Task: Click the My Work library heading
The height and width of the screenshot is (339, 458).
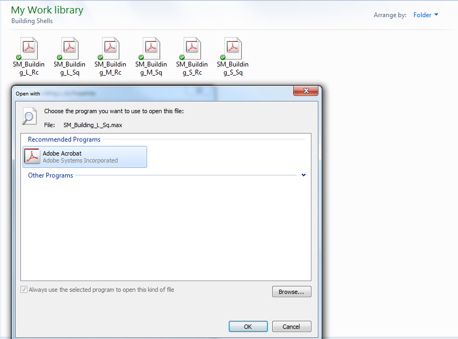Action: click(47, 10)
